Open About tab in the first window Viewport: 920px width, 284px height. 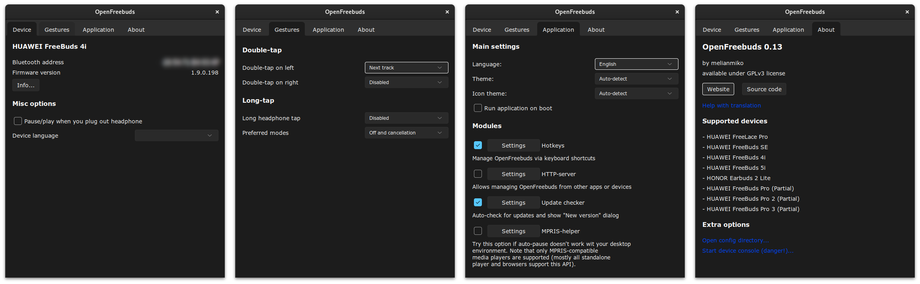click(136, 29)
